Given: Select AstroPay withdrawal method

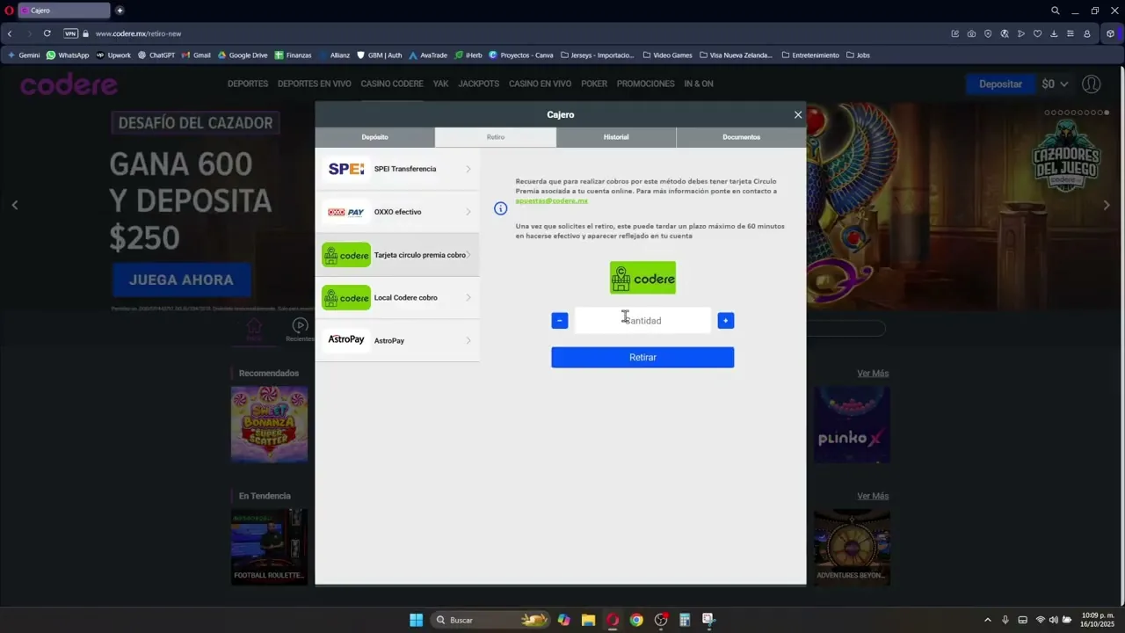Looking at the screenshot, I should point(397,340).
